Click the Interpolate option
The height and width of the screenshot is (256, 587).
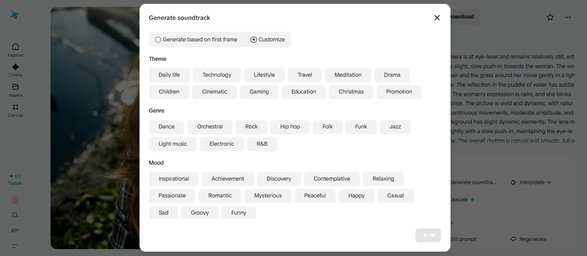click(531, 182)
